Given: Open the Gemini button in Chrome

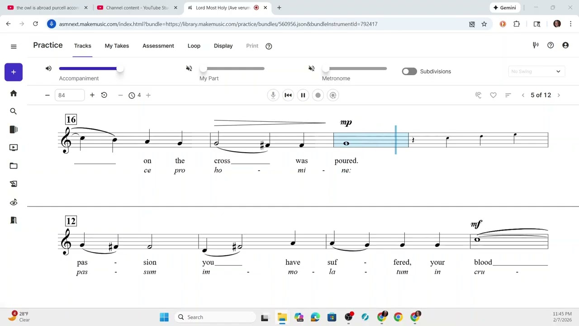Looking at the screenshot, I should [x=504, y=8].
